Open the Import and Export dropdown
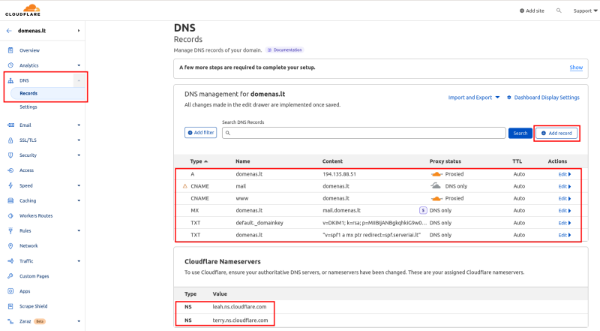The height and width of the screenshot is (331, 600). (x=474, y=98)
